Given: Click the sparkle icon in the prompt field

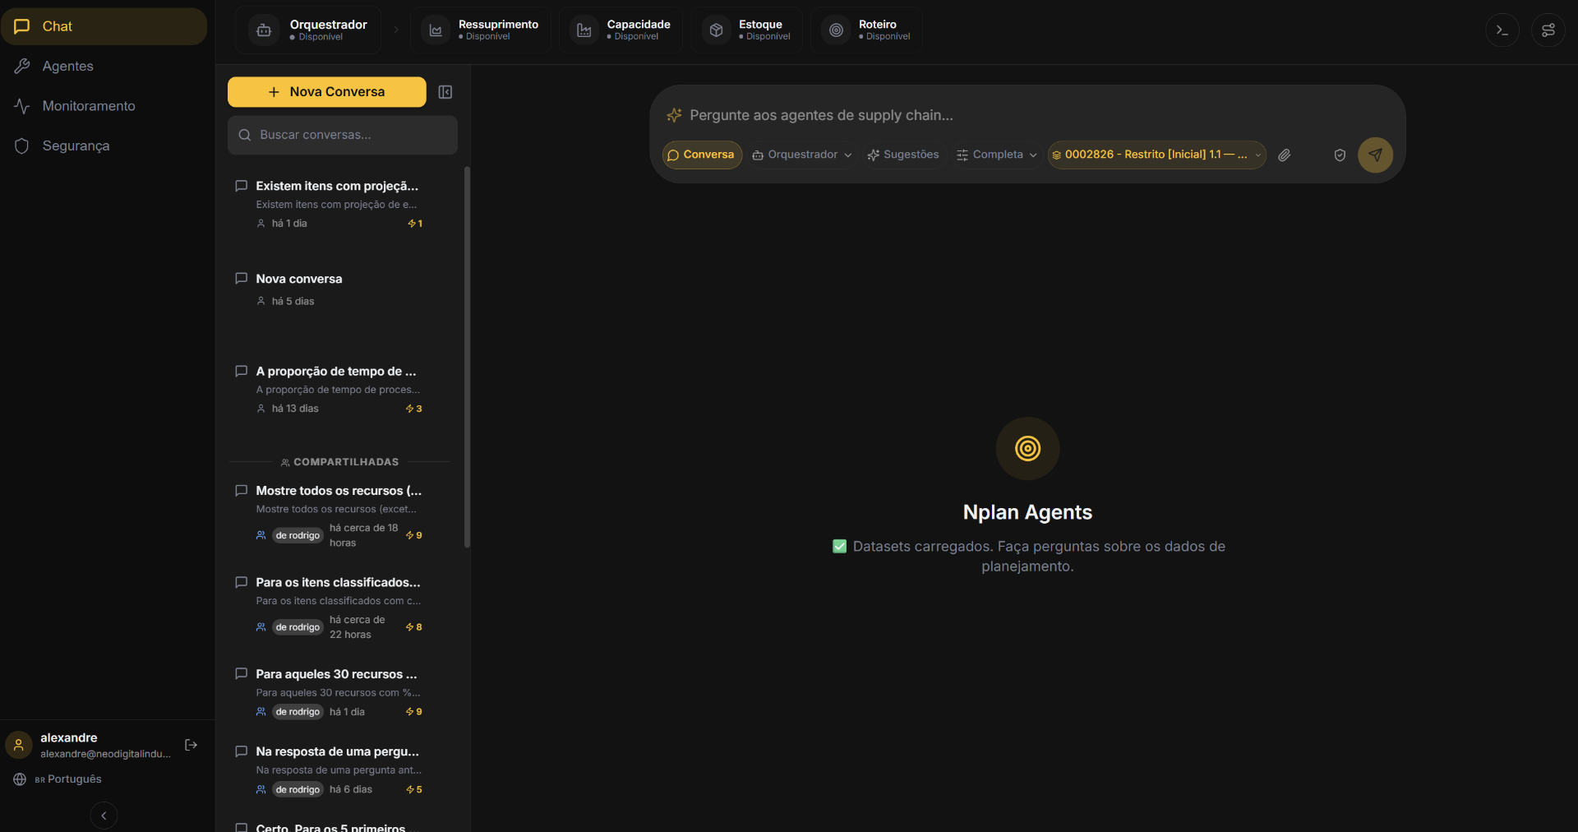Looking at the screenshot, I should (674, 115).
